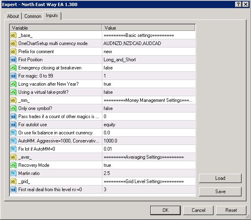Toggle Long vacation after New Year value true
This screenshot has width=251, height=220.
148,84
